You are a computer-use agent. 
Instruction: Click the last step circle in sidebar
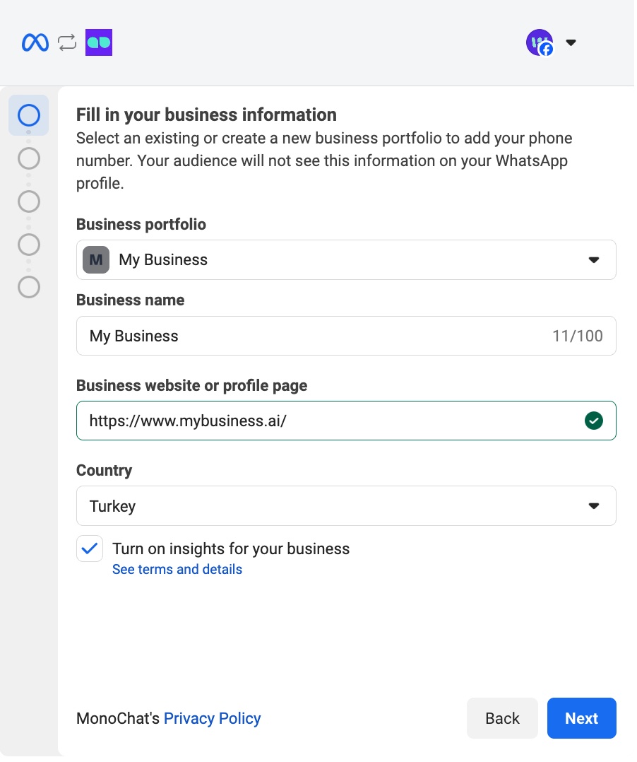point(28,288)
